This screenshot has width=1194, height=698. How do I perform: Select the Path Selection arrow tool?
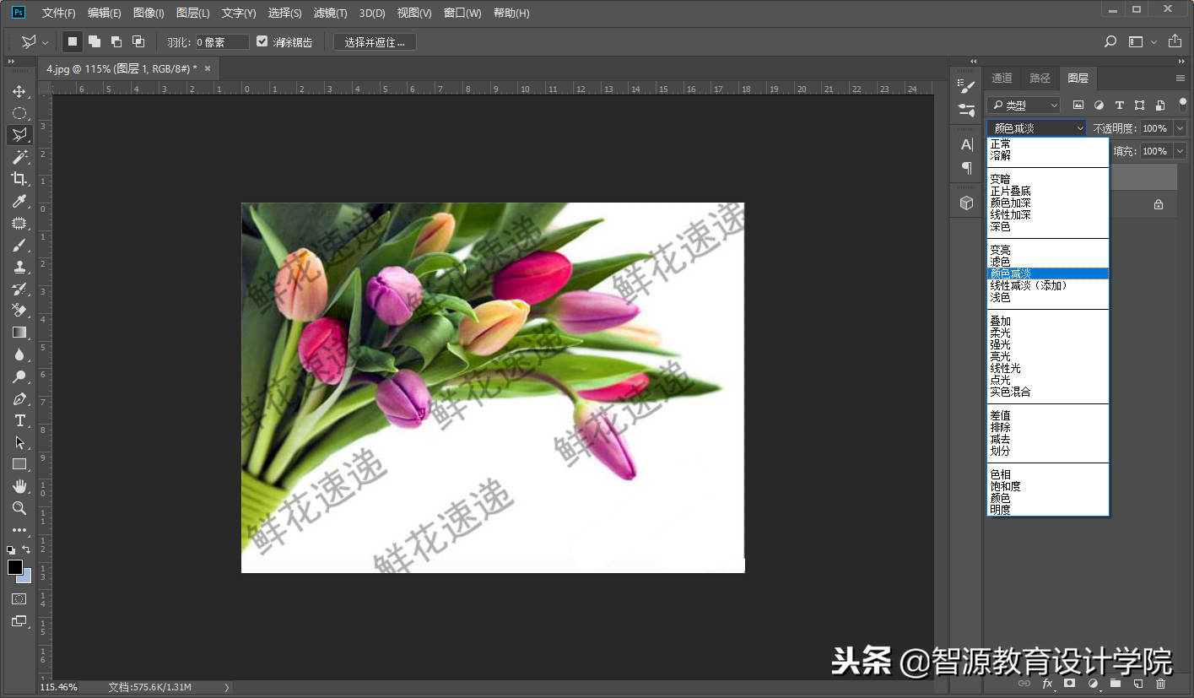pyautogui.click(x=19, y=442)
